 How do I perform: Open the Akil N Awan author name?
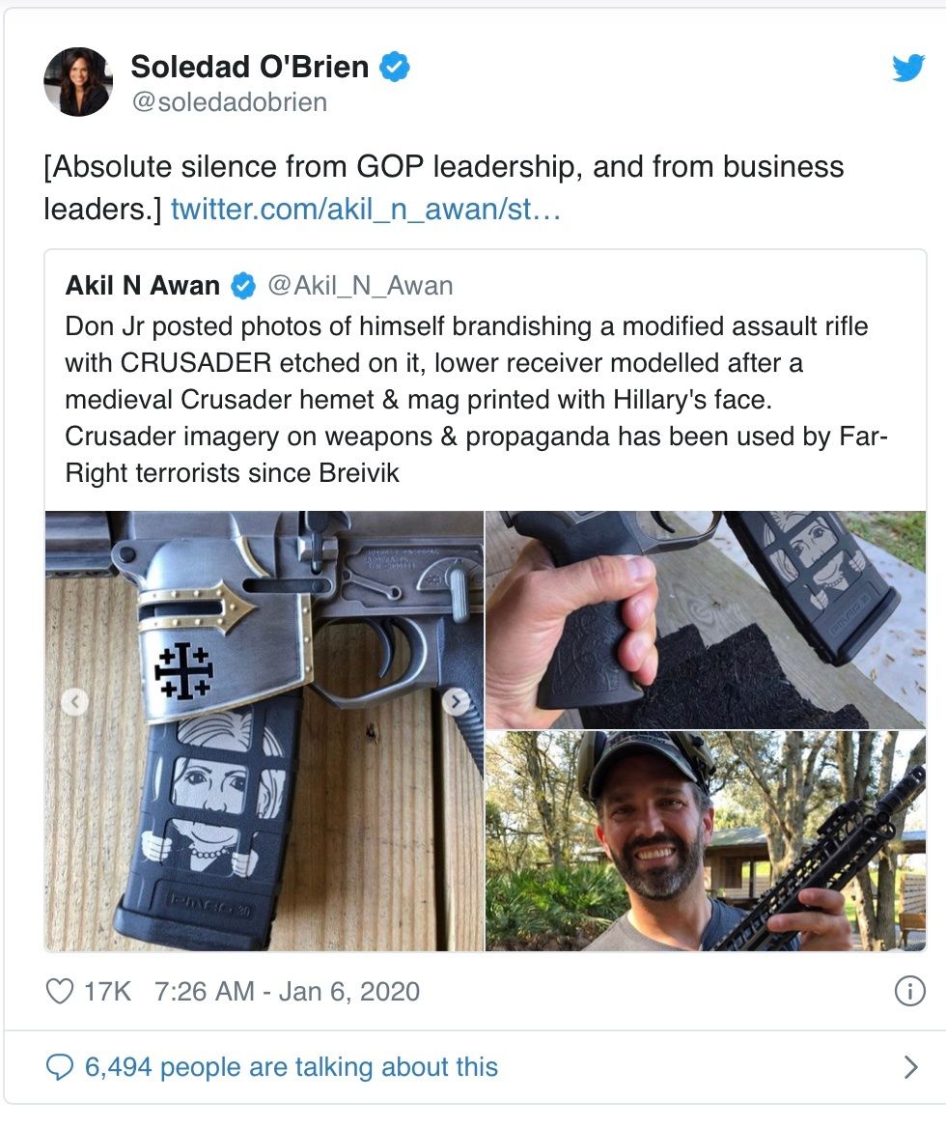pyautogui.click(x=143, y=286)
